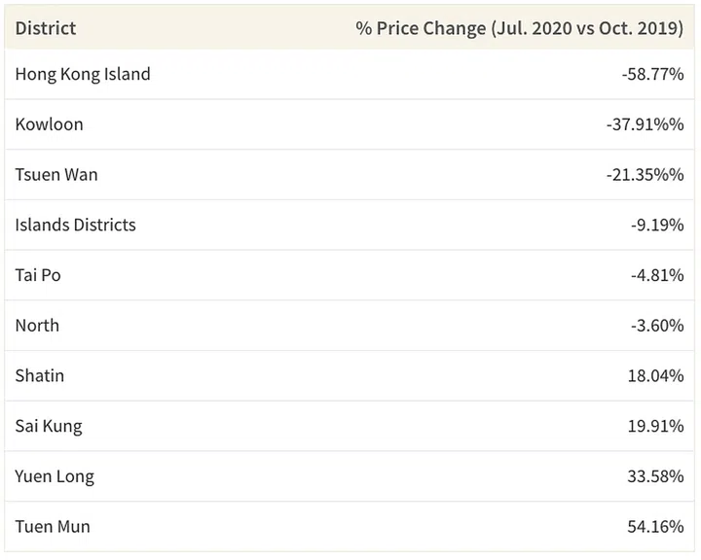Select the Islands Districts cell
The image size is (701, 560).
[x=76, y=225]
